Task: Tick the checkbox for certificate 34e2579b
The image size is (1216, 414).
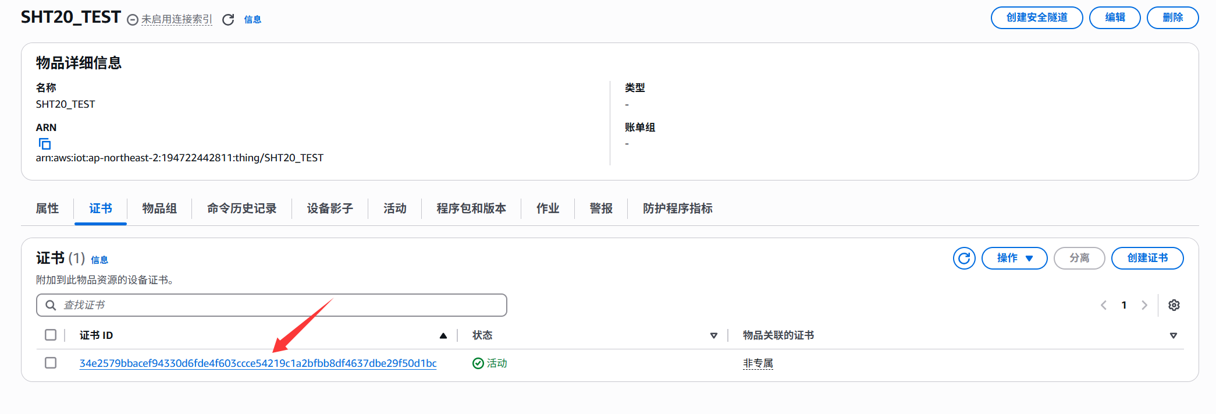Action: click(51, 363)
